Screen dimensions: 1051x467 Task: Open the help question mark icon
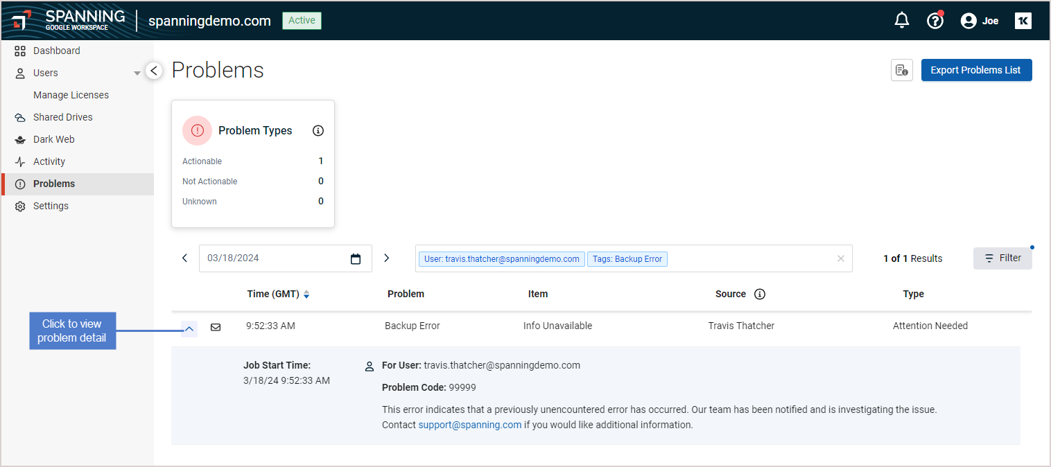click(935, 21)
